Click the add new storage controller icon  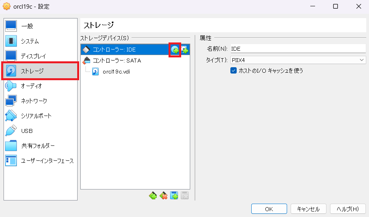pos(153,195)
